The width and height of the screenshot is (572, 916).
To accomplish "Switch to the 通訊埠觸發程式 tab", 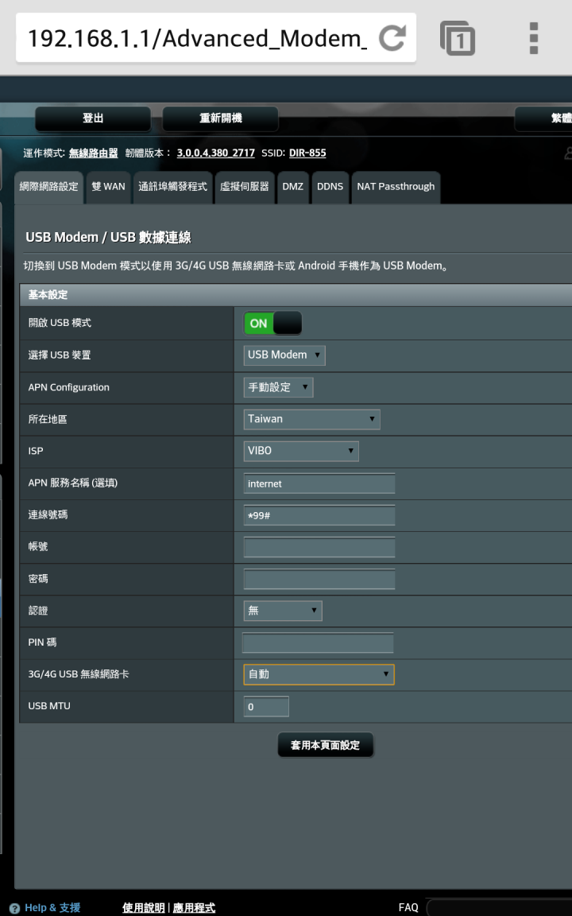I will (x=172, y=187).
